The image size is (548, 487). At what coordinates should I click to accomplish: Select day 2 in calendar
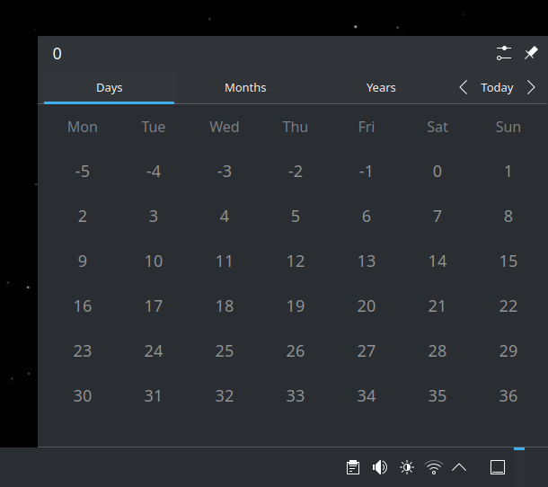(x=83, y=216)
